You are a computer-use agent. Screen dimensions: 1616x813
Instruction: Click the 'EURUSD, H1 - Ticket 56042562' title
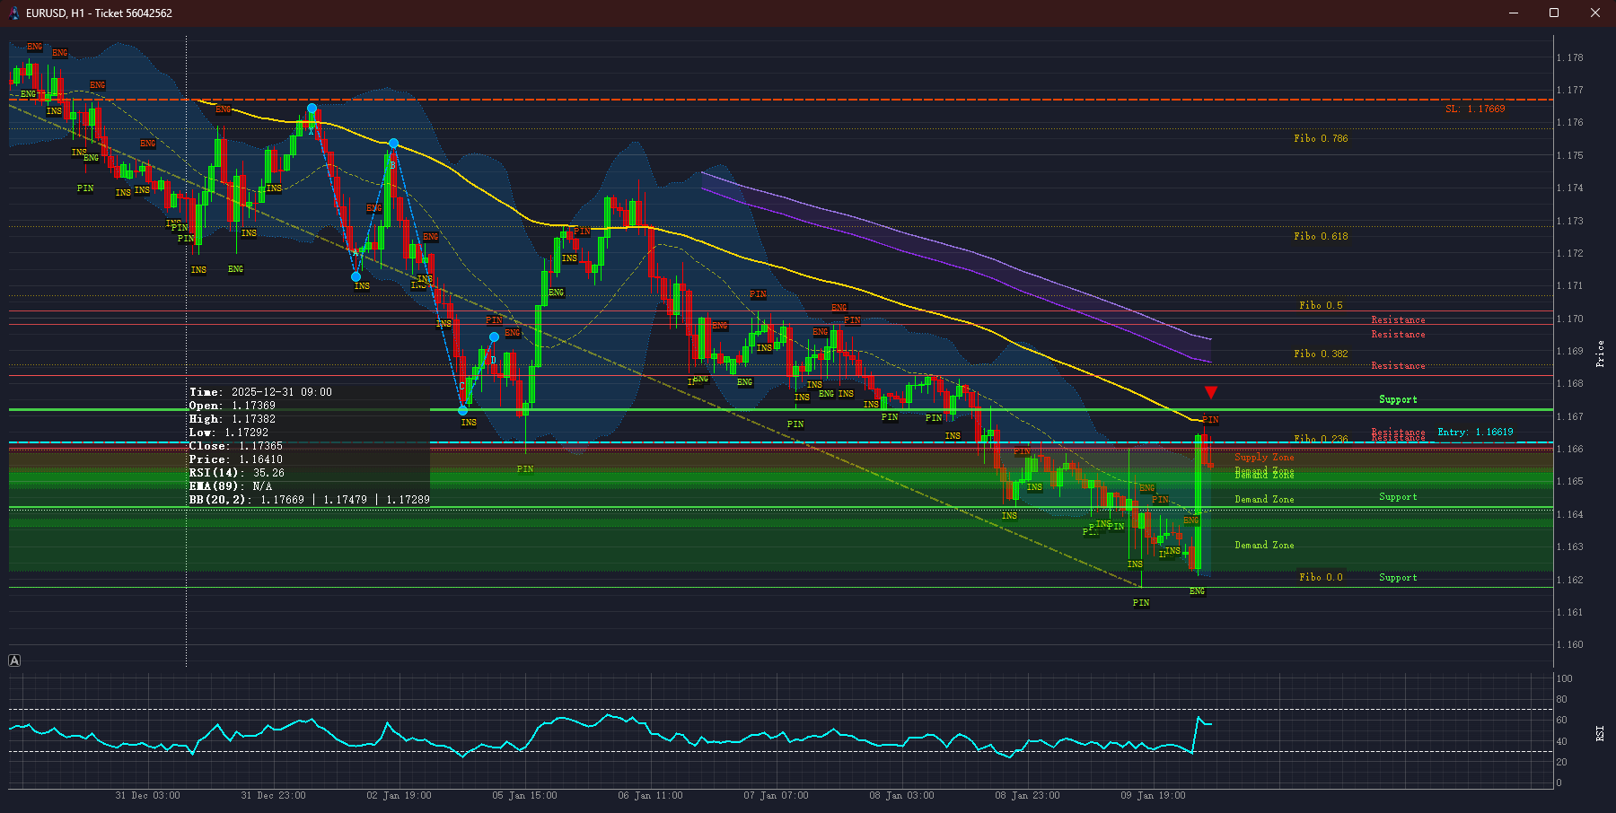point(99,13)
